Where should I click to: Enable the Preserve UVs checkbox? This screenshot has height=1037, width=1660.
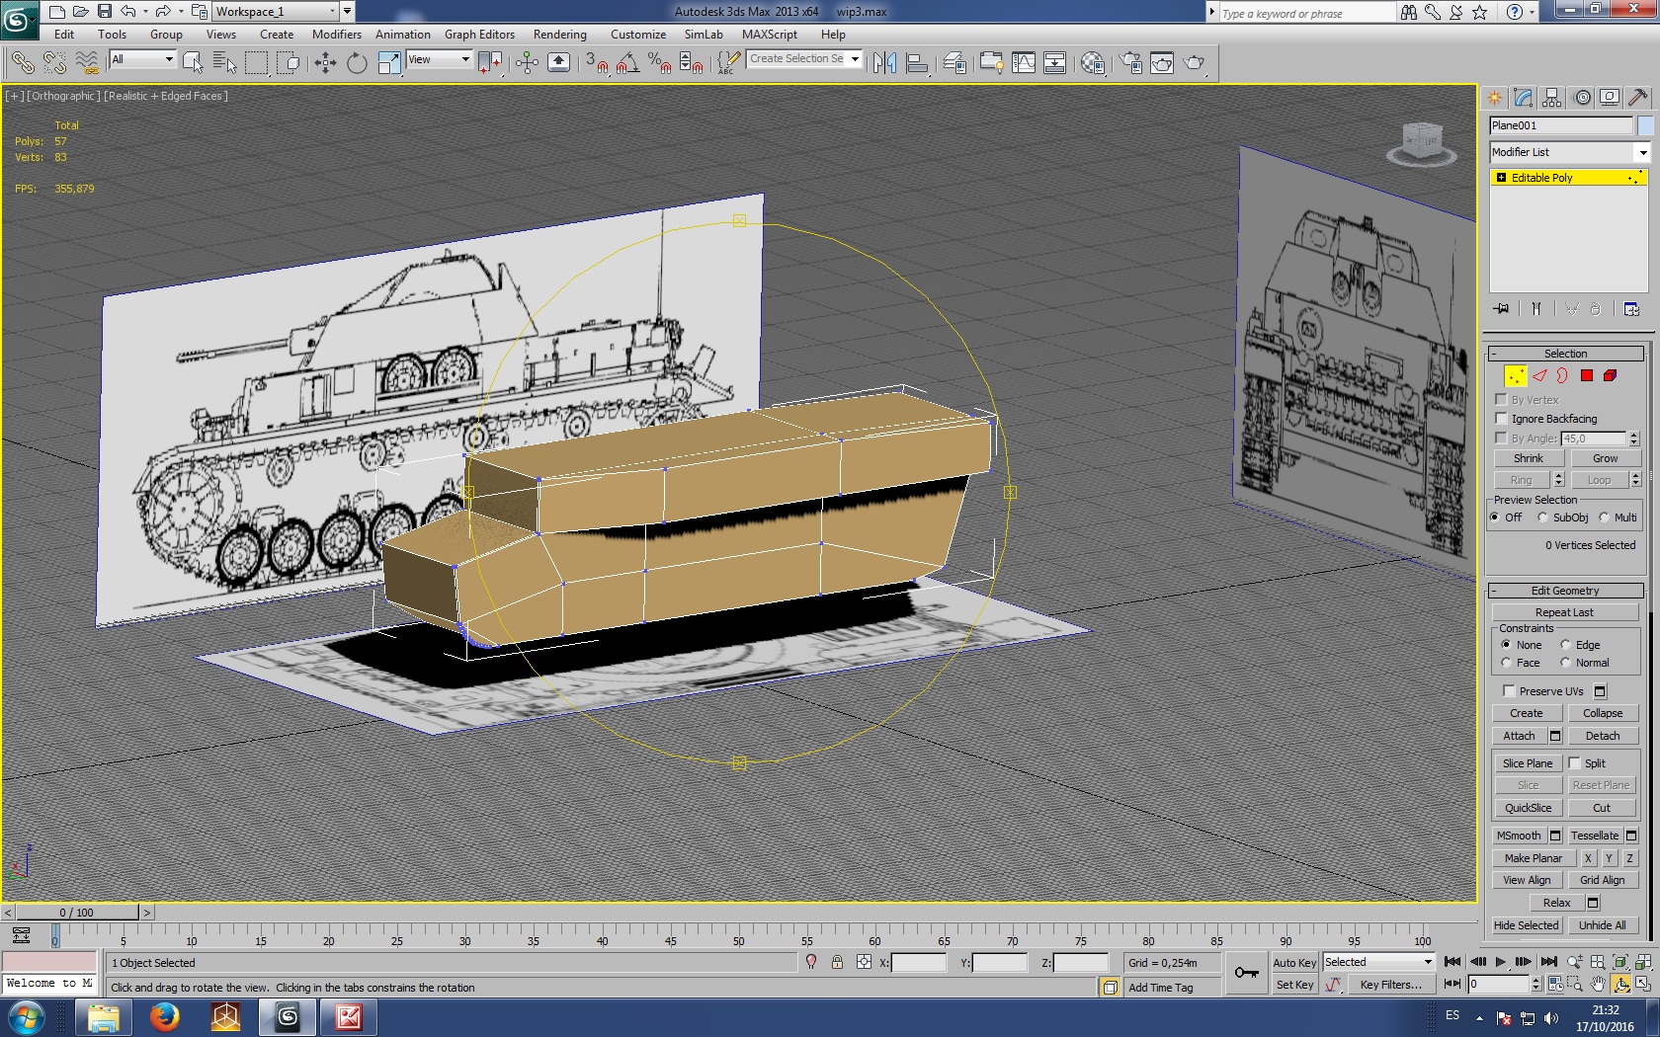(1509, 691)
